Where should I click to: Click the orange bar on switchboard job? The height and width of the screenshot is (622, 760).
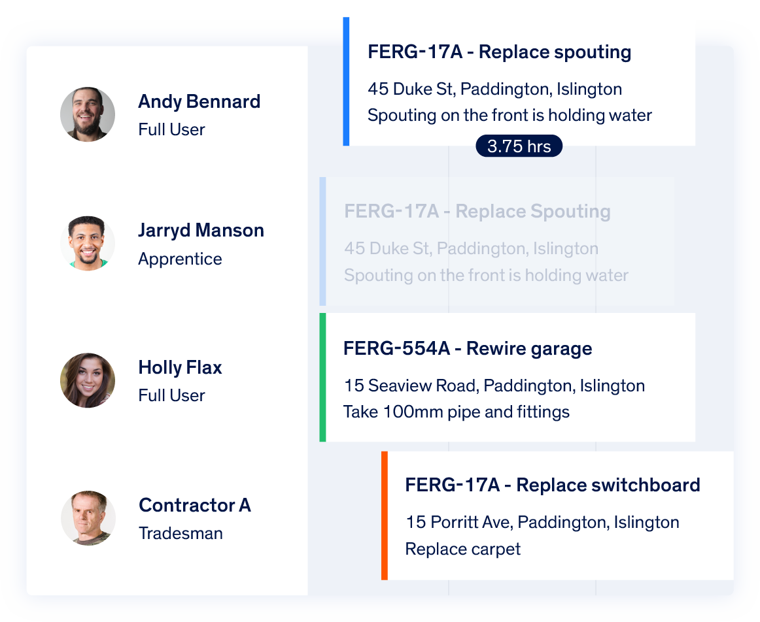[x=385, y=515]
